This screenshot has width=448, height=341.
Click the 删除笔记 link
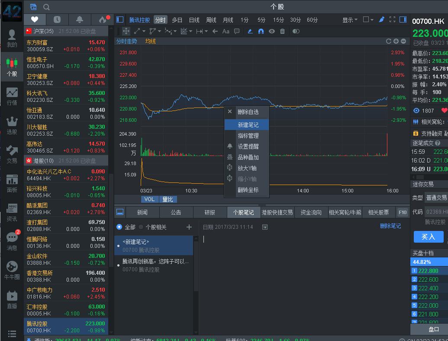coord(390,226)
